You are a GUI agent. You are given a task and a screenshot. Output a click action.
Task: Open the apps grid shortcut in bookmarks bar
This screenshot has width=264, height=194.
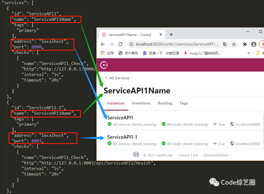coord(102,53)
